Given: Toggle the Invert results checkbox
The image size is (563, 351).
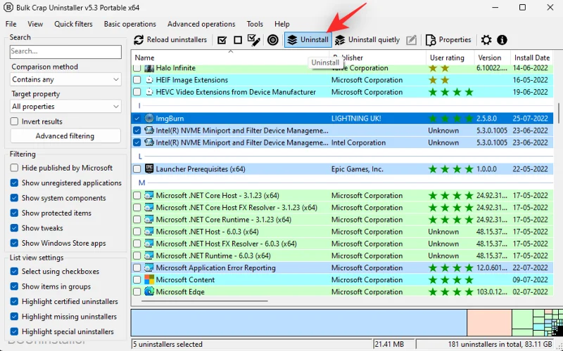Looking at the screenshot, I should [14, 121].
